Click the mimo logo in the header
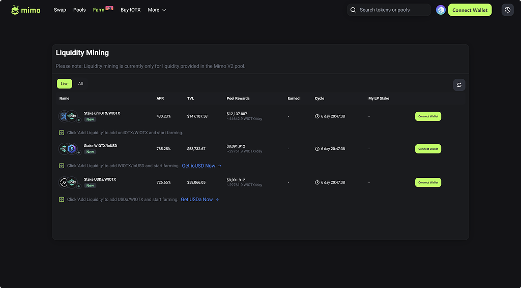Image resolution: width=521 pixels, height=288 pixels. click(x=25, y=10)
